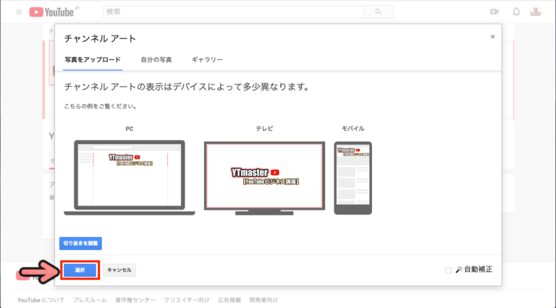Click the 切り抜きを調整 button
This screenshot has width=556, height=308.
coord(80,244)
